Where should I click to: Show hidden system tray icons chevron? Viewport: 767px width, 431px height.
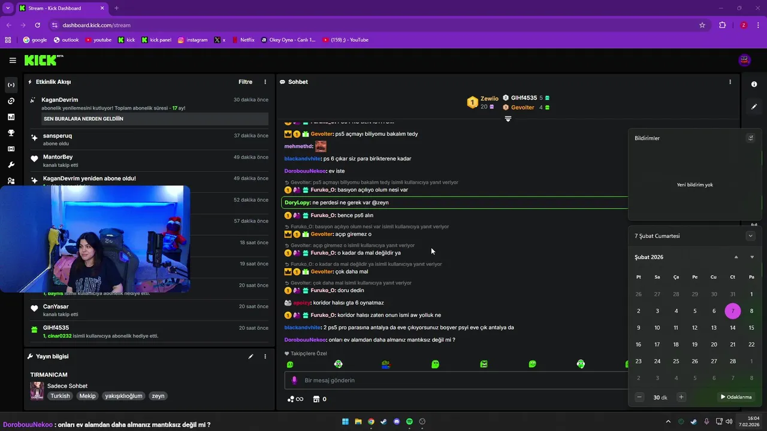pyautogui.click(x=668, y=421)
